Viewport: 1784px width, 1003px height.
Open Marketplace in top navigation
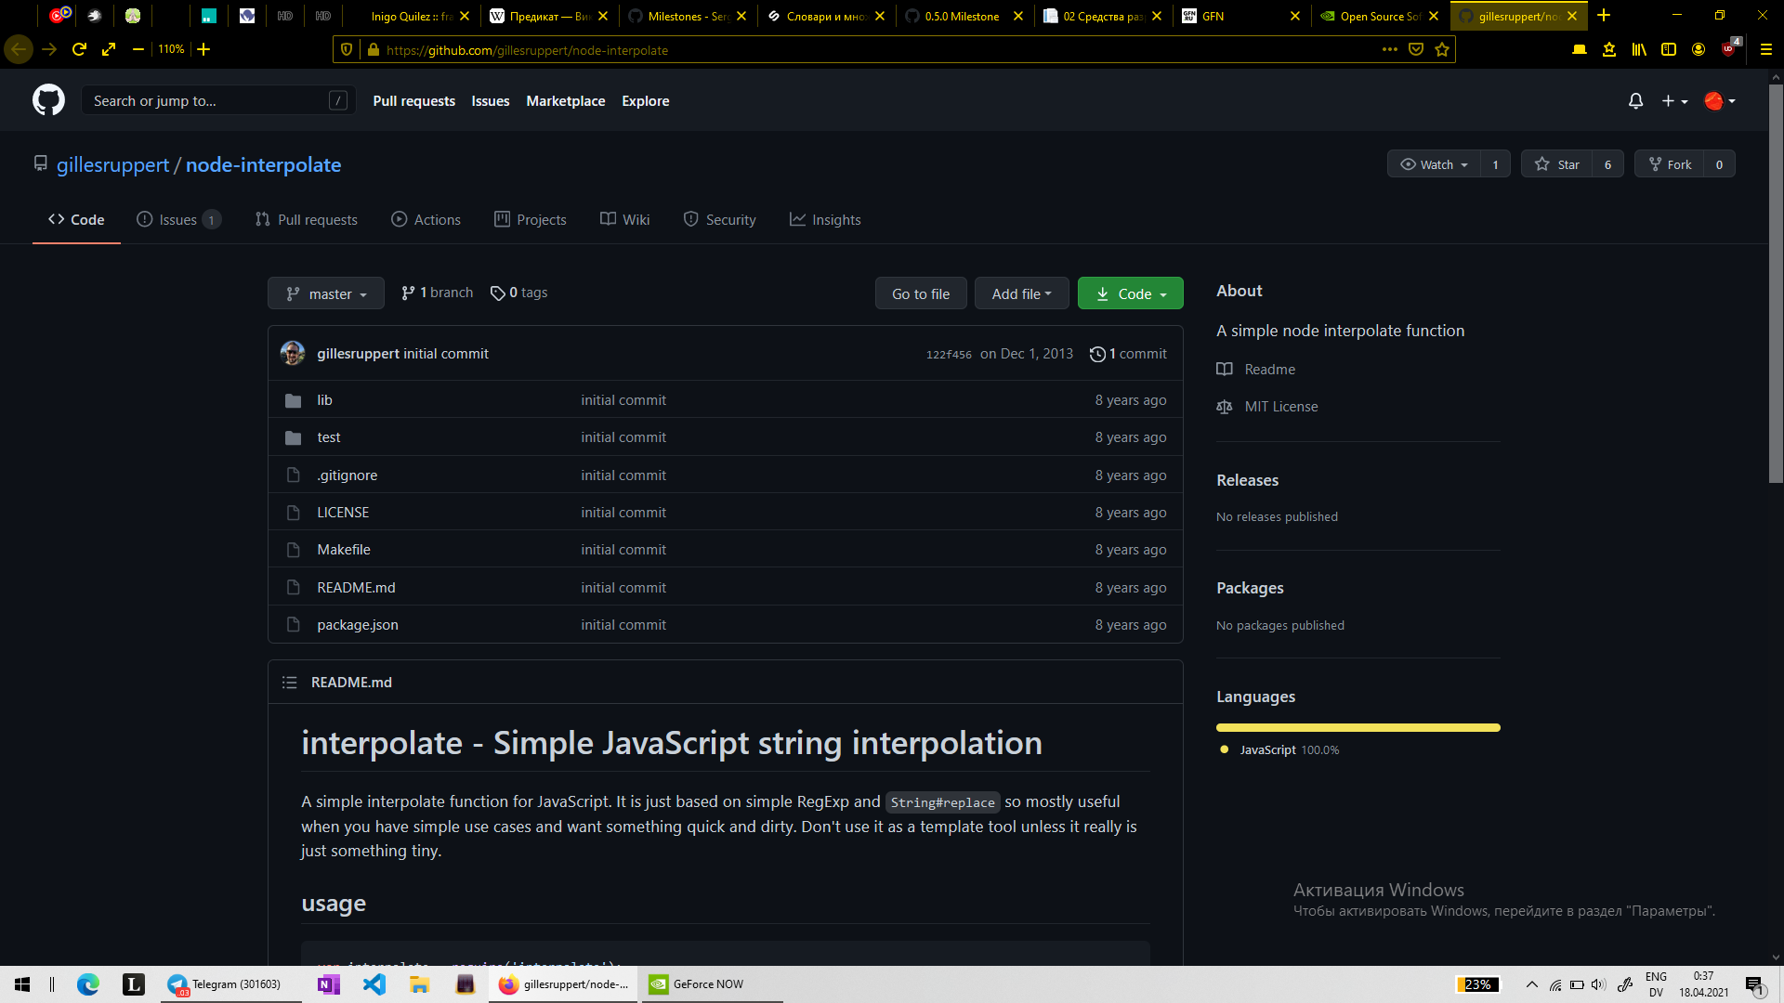(565, 100)
